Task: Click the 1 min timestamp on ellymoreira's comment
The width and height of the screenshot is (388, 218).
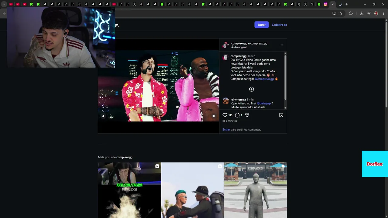Action: [250, 100]
